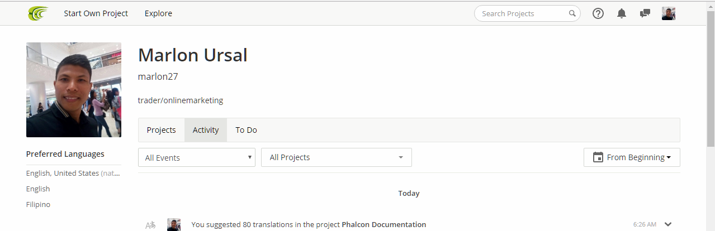Open the From Beginning date dropdown
This screenshot has height=231, width=715.
[632, 157]
